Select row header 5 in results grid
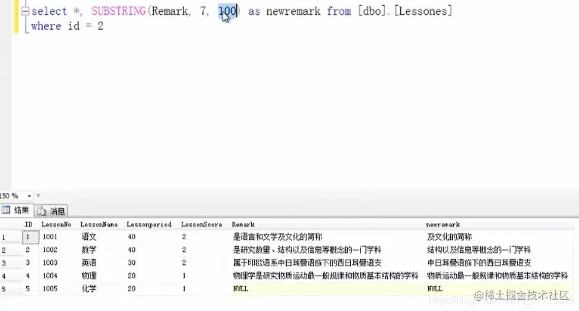Viewport: 579px width, 311px height. point(11,289)
